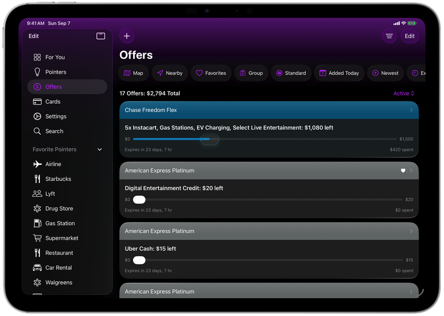
Task: Open the Drug Store favorite pointer
Action: click(67, 208)
